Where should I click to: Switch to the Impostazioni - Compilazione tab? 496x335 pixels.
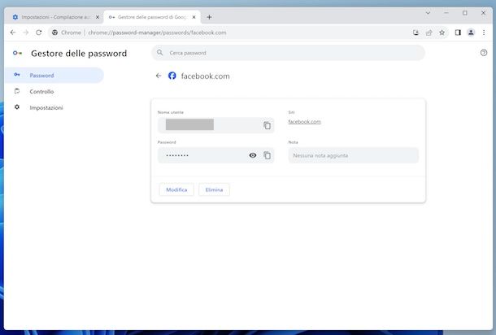pos(54,17)
